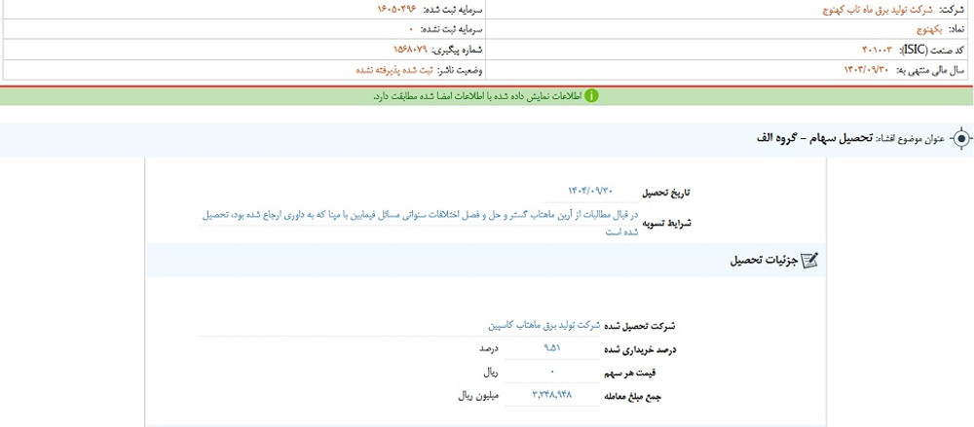The height and width of the screenshot is (427, 974).
Task: Click settlement terms text starting در قبال مطالبات
Action: [418, 224]
